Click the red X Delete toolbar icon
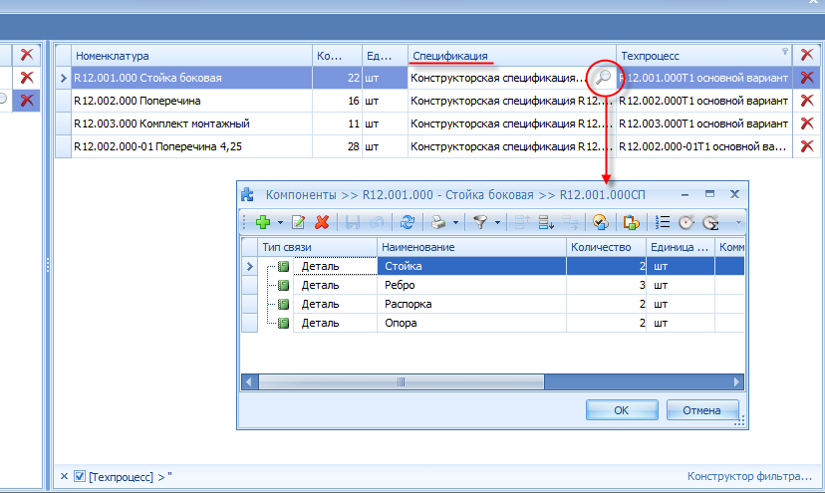The width and height of the screenshot is (825, 493). click(322, 222)
